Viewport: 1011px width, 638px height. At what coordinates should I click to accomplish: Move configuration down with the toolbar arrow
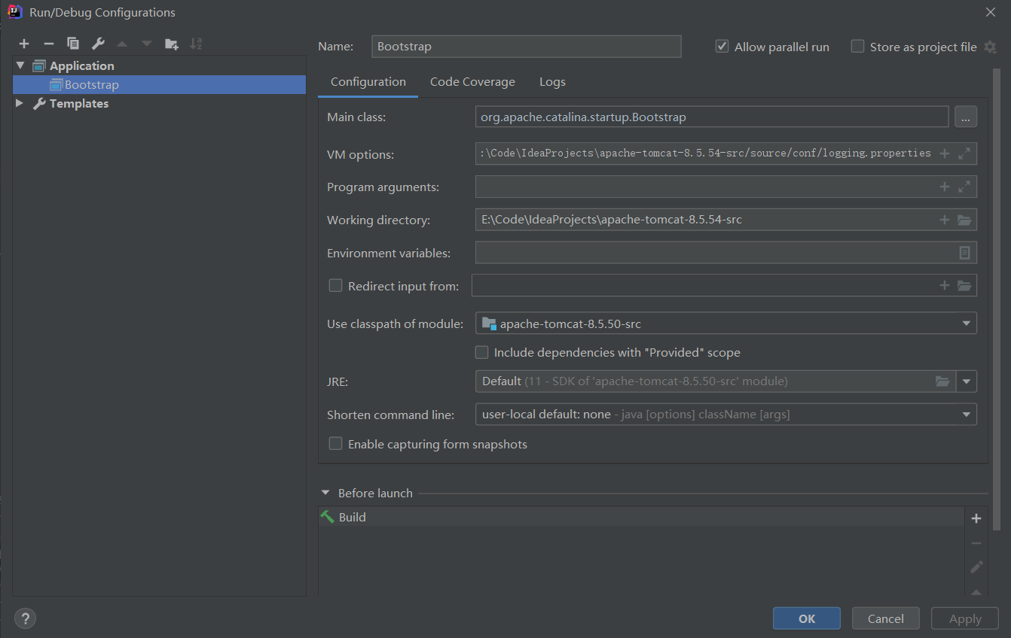coord(147,44)
